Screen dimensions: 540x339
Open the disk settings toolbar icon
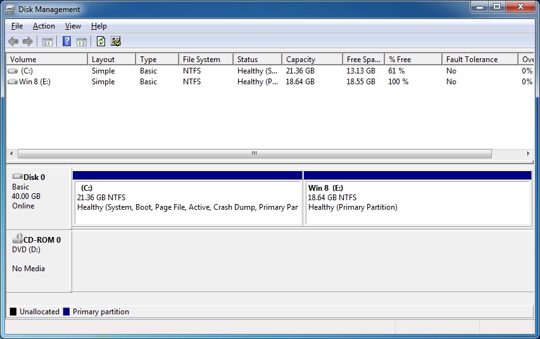click(116, 41)
